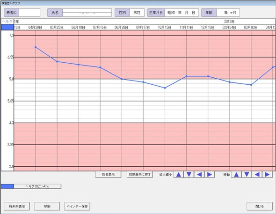276x214 pixels.
Task: Click the zoom up arrow next to 拡大縮小
Action: pos(179,175)
